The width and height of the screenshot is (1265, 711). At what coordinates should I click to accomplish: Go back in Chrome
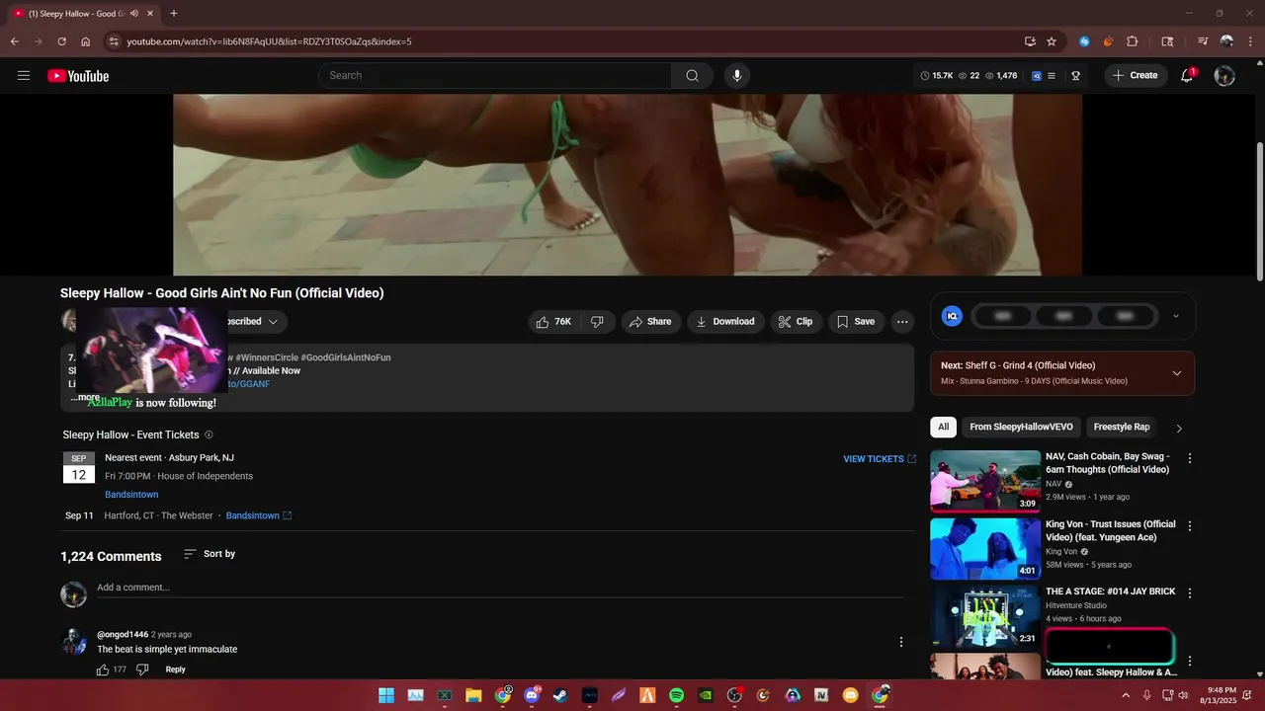[x=15, y=41]
